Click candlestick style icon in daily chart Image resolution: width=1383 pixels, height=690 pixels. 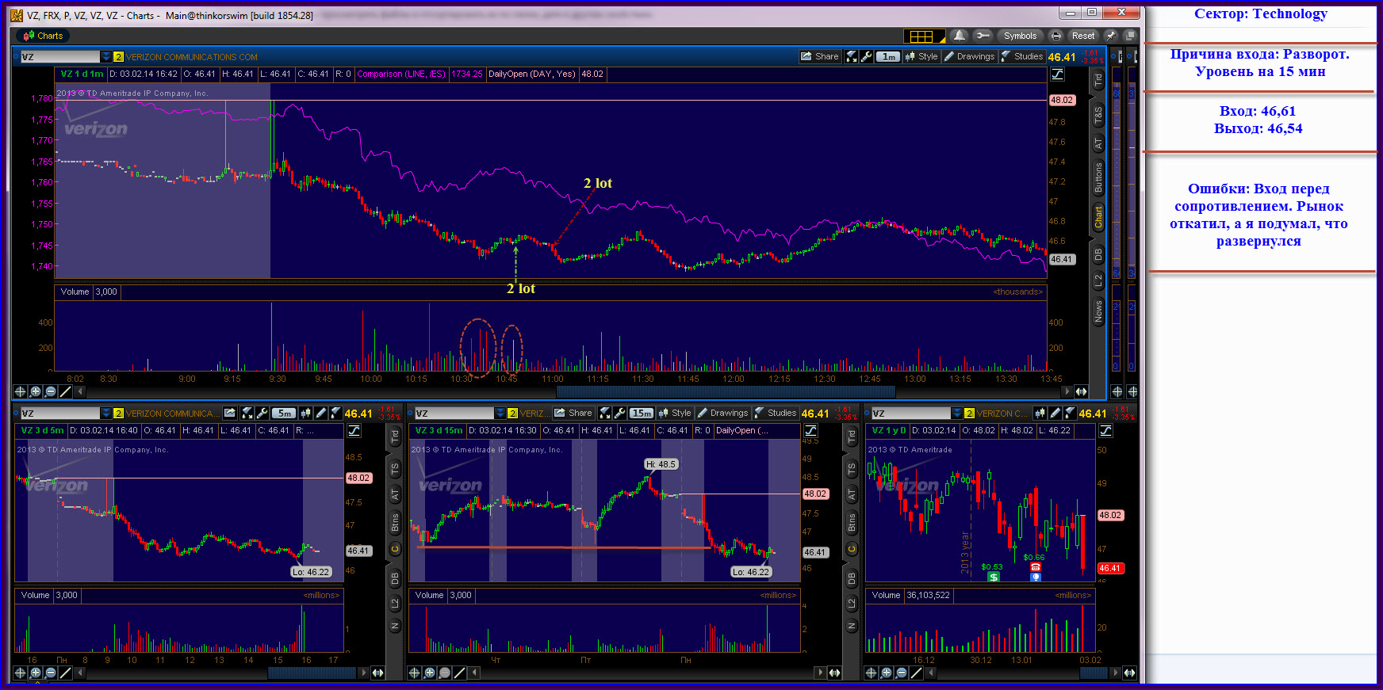click(x=1040, y=413)
